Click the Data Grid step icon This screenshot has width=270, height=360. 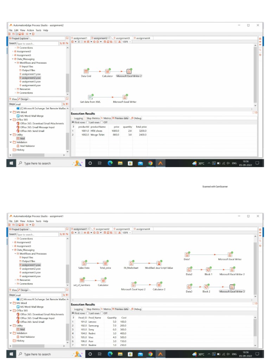pyautogui.click(x=86, y=71)
